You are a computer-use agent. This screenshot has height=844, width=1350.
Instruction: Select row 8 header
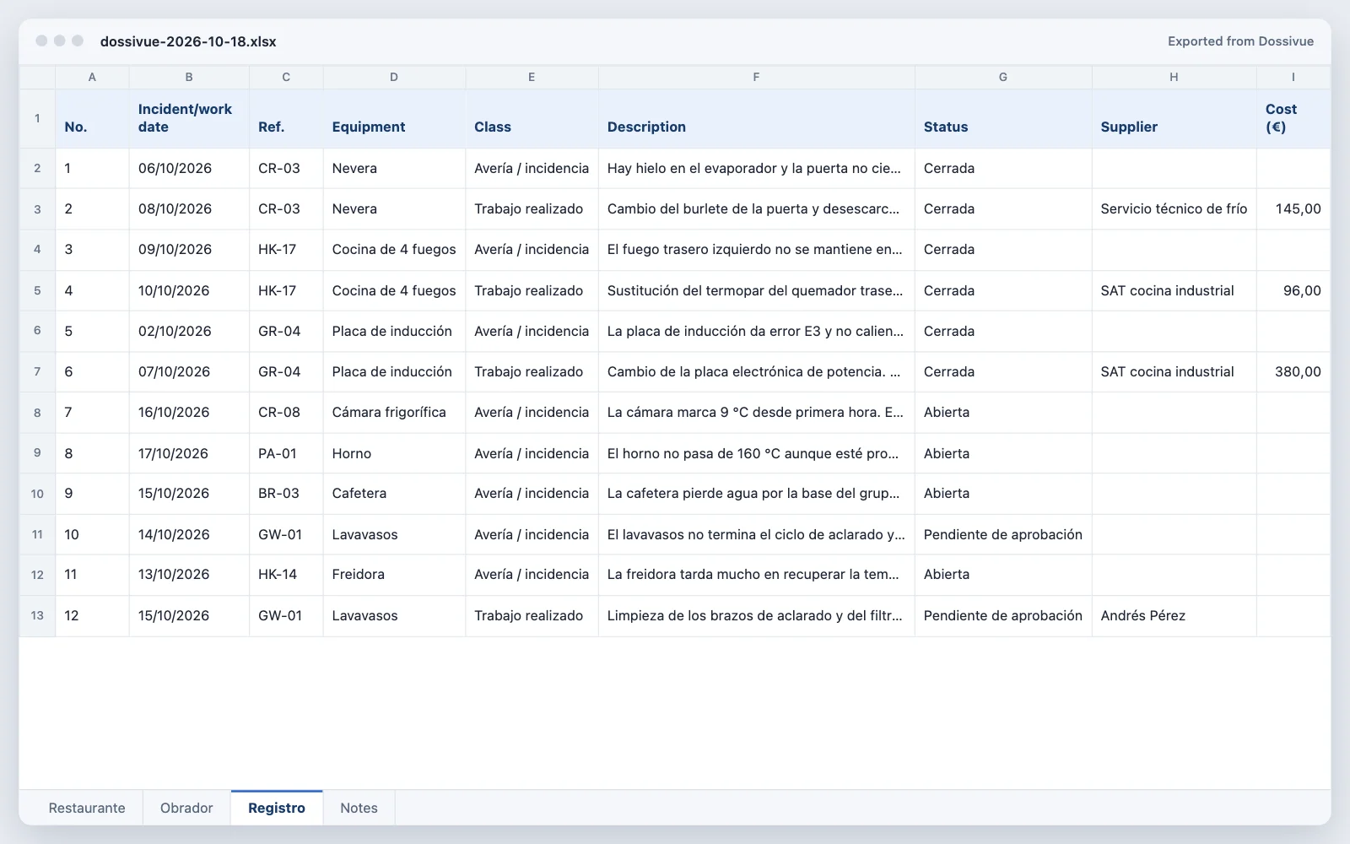37,413
